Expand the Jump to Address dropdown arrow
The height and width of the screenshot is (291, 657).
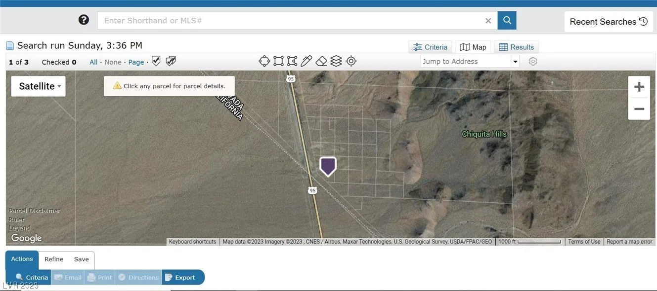coord(516,62)
